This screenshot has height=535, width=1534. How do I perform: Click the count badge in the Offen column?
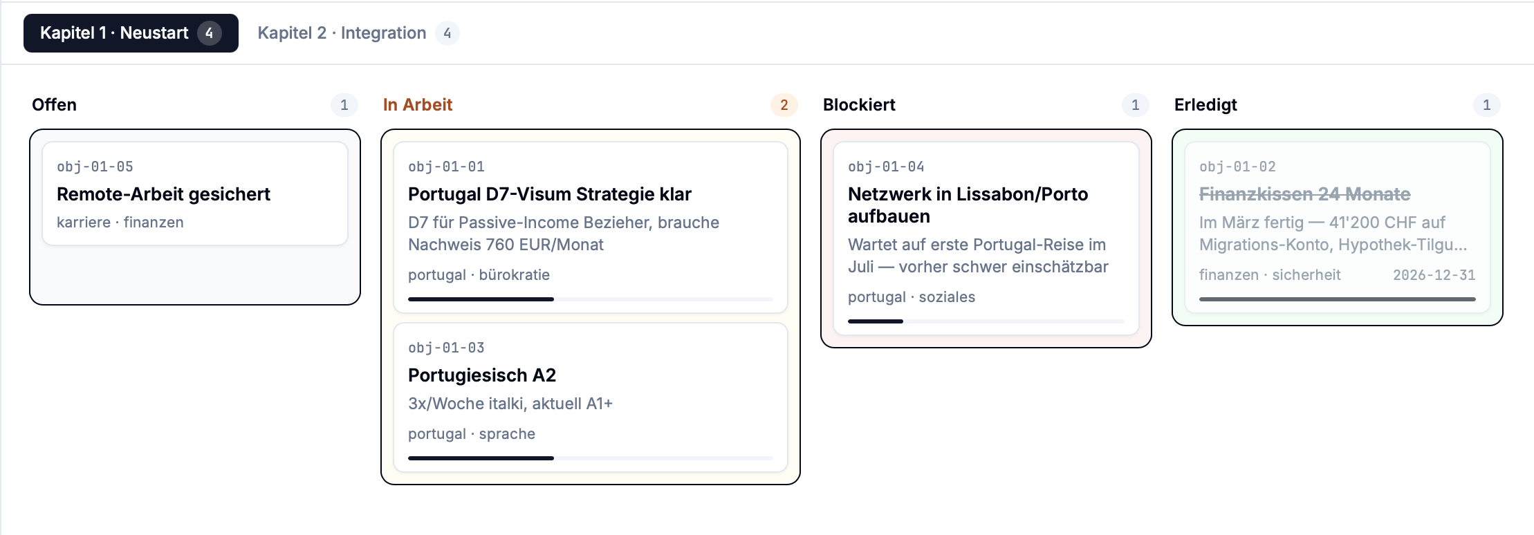pos(345,104)
